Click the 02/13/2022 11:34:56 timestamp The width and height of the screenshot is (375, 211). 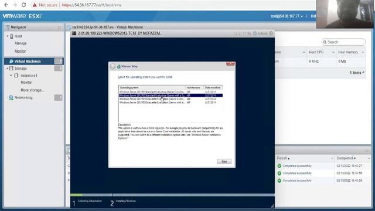pyautogui.click(x=349, y=173)
